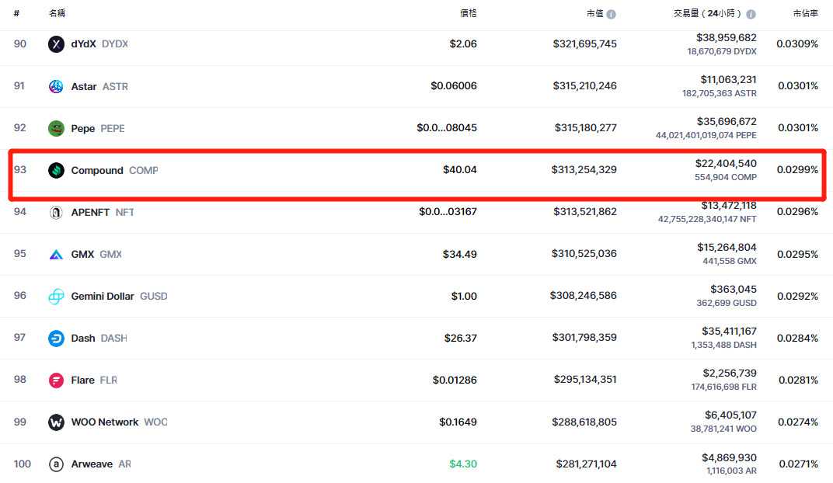Click the Gemini Dollar logo icon
Image resolution: width=833 pixels, height=483 pixels.
coord(56,296)
